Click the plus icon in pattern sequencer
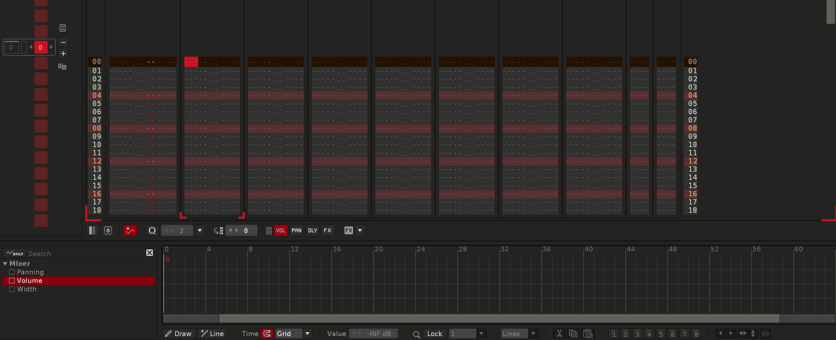 [63, 54]
